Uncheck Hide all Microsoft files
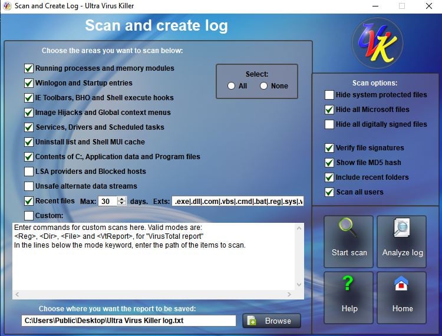Screen dimensions: 442x336 [329, 110]
